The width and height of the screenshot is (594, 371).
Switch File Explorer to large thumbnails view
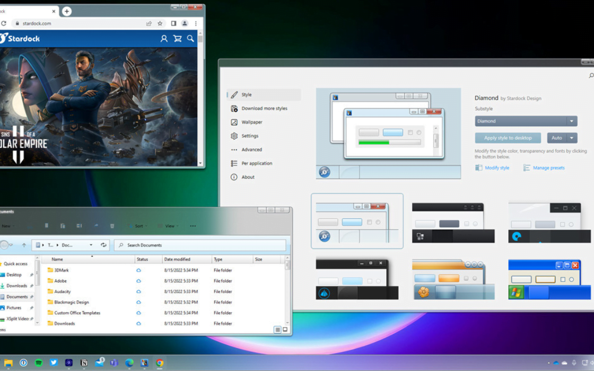285,330
